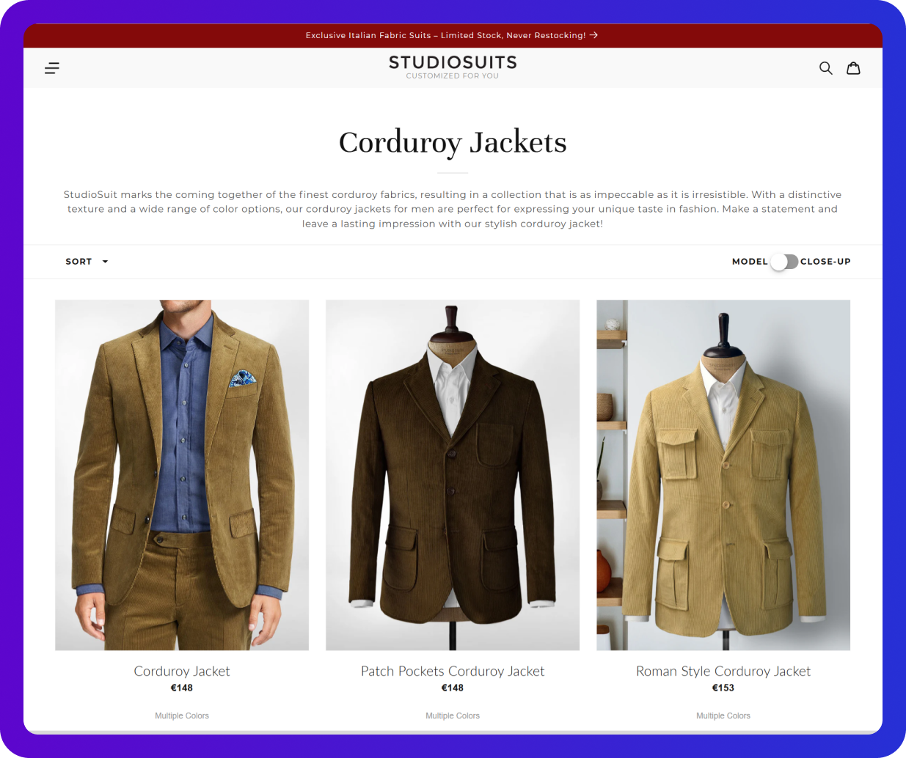Click the beige Roman Style jacket image

coord(723,475)
